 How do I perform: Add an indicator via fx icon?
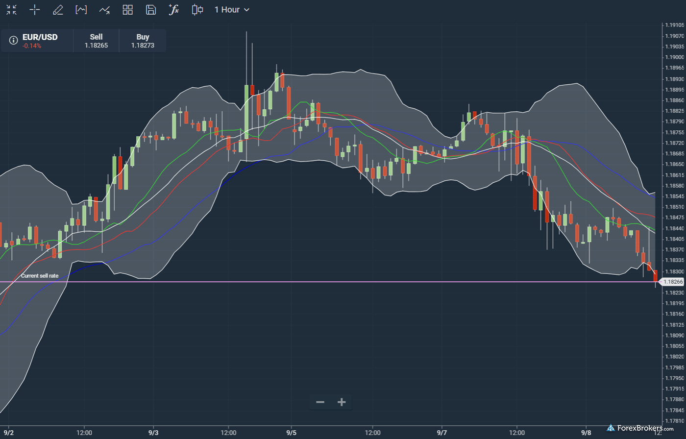(174, 10)
